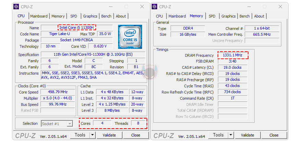Open Memory tab in left CPU-Z window

coord(58,16)
